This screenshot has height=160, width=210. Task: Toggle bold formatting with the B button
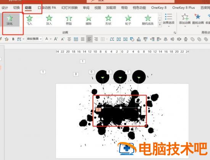[13, 39]
